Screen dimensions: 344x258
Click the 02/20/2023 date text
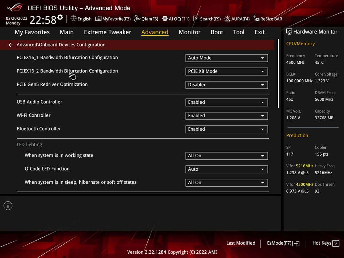point(17,18)
